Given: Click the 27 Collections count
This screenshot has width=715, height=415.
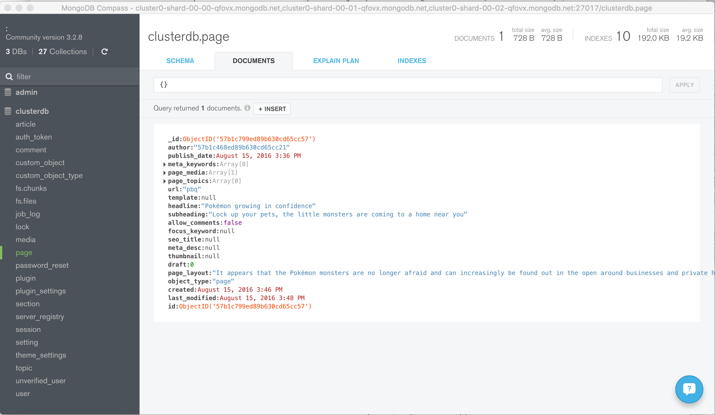Looking at the screenshot, I should pyautogui.click(x=63, y=52).
